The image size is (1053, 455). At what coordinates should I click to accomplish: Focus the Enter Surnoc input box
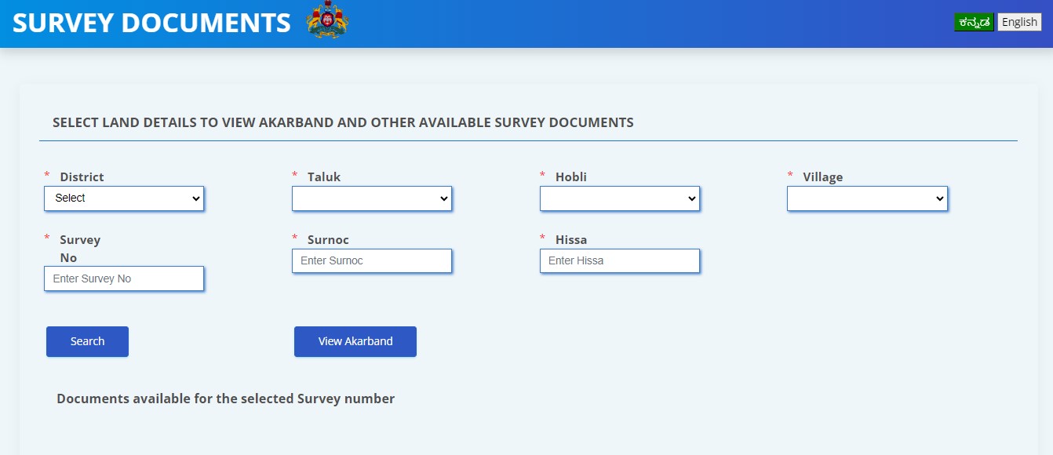click(371, 260)
